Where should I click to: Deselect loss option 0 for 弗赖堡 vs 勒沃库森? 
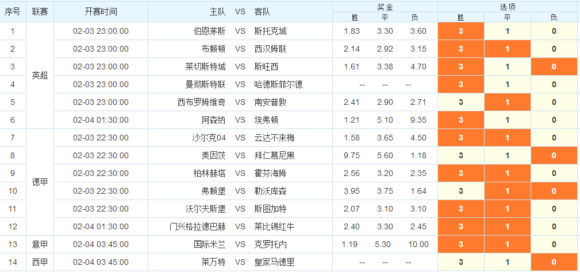tap(554, 191)
